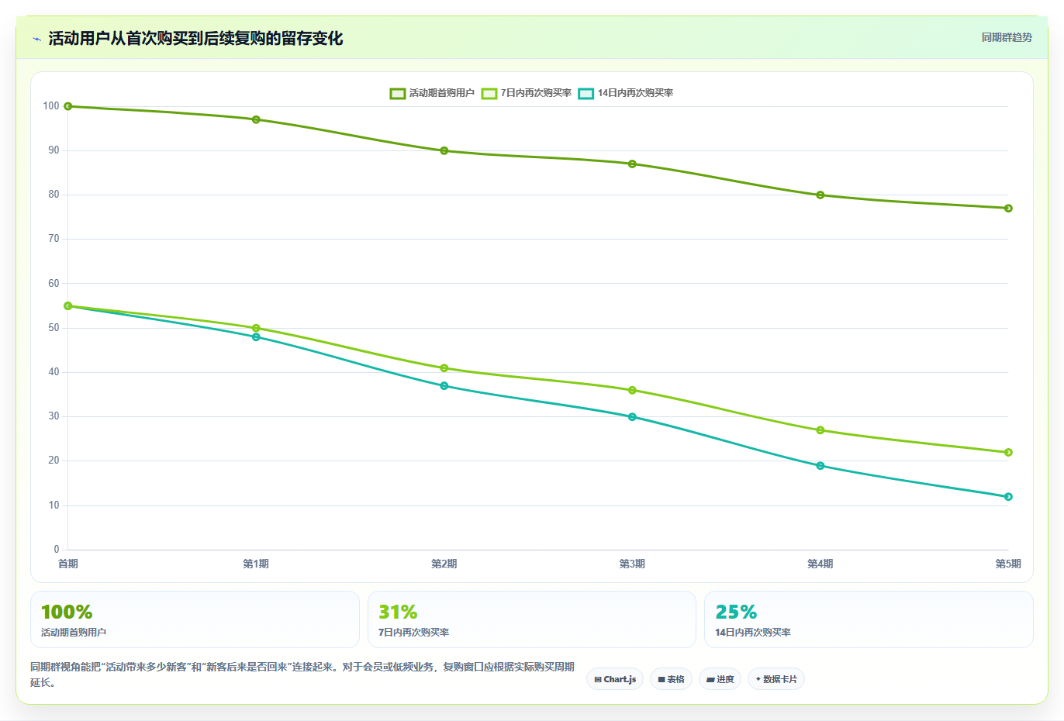Select the 数据卡片 tag
Viewport: 1064px width, 721px height.
click(x=776, y=679)
